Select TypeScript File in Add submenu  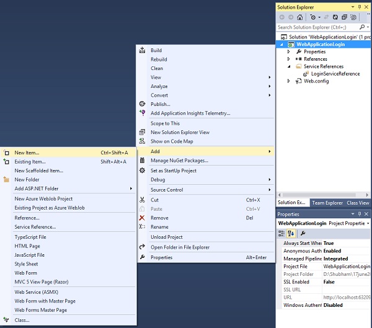click(30, 237)
